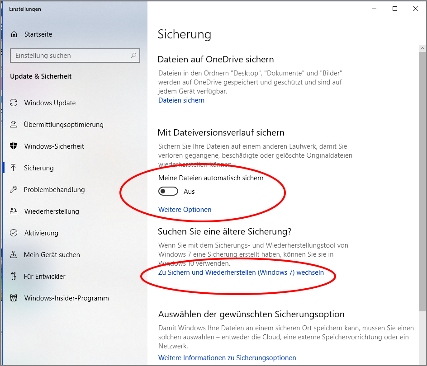Viewport: 427px width, 366px height.
Task: Click the Sicherung page heading
Action: [x=185, y=34]
